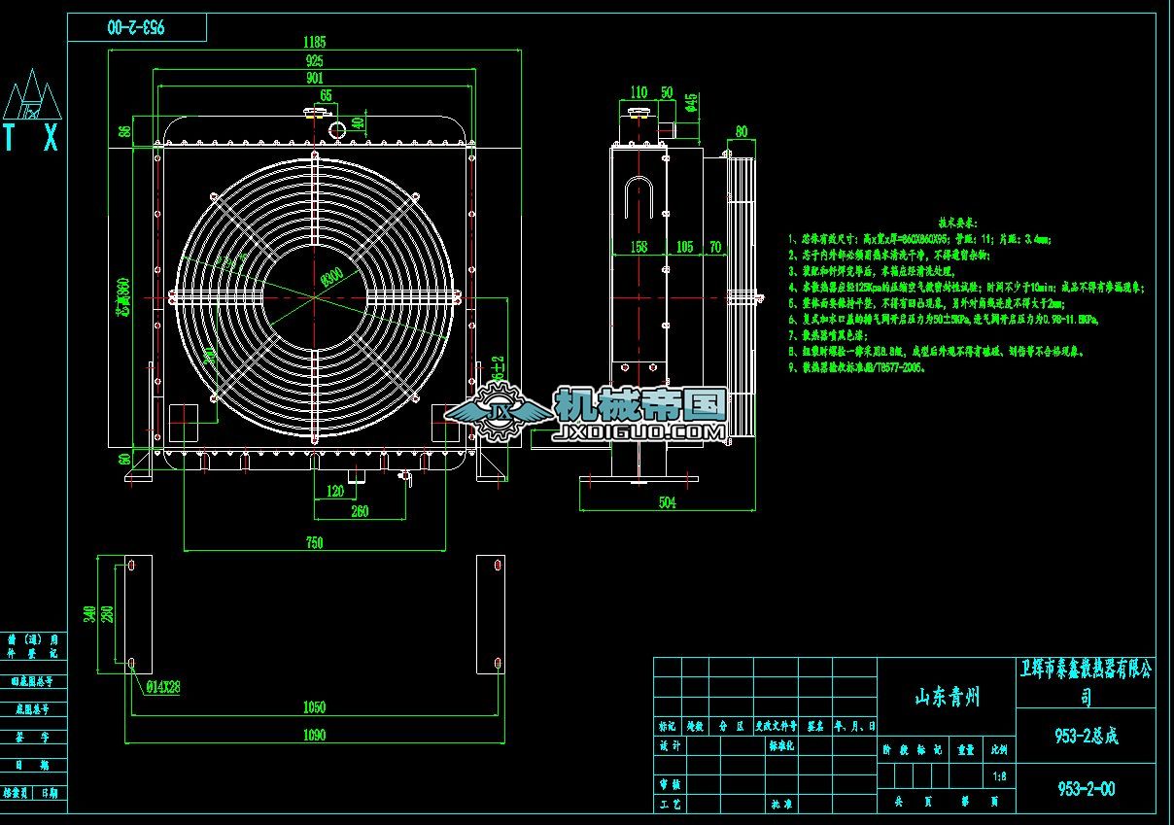1174x825 pixels.
Task: Click the "底图总号" sidebar cell
Action: (34, 708)
